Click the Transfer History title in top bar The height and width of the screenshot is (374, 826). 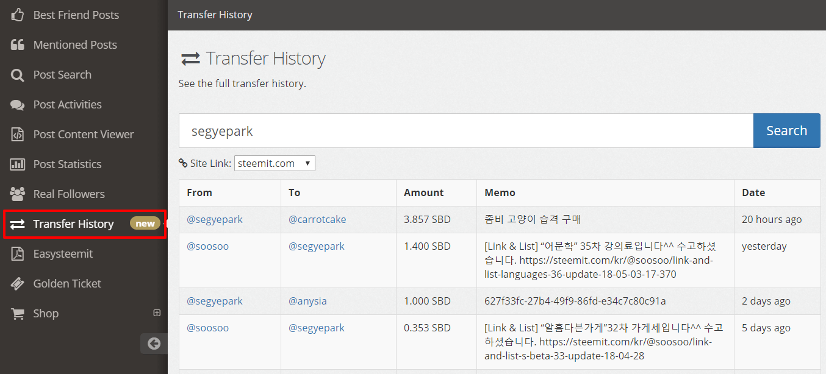215,15
